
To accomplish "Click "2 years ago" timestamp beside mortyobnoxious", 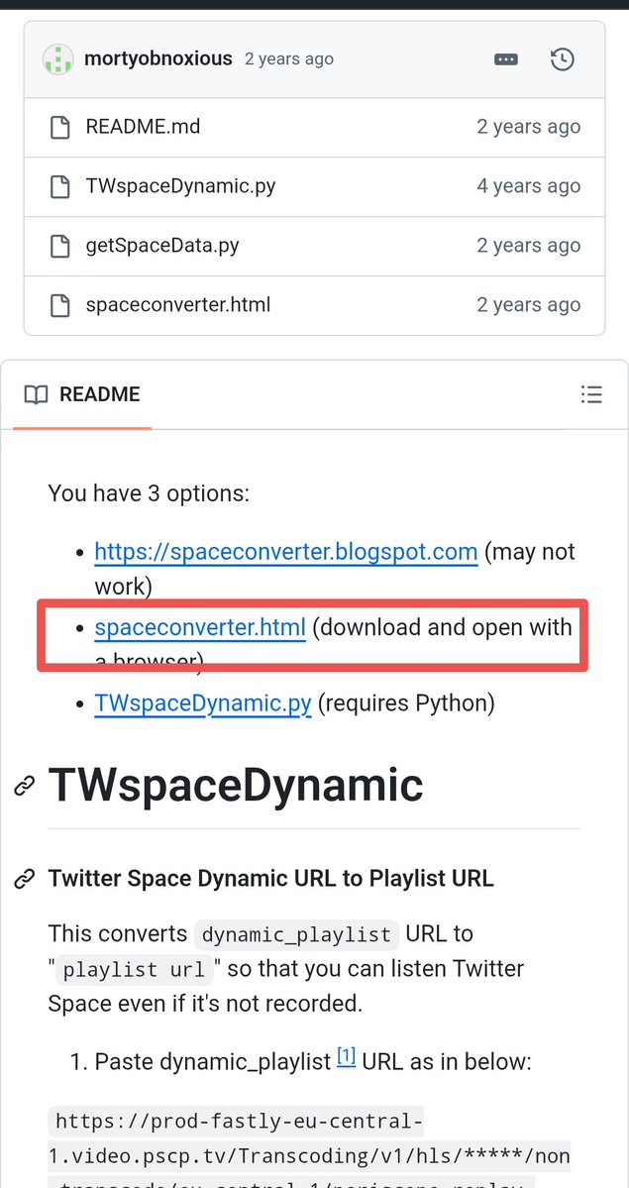I will pos(288,59).
